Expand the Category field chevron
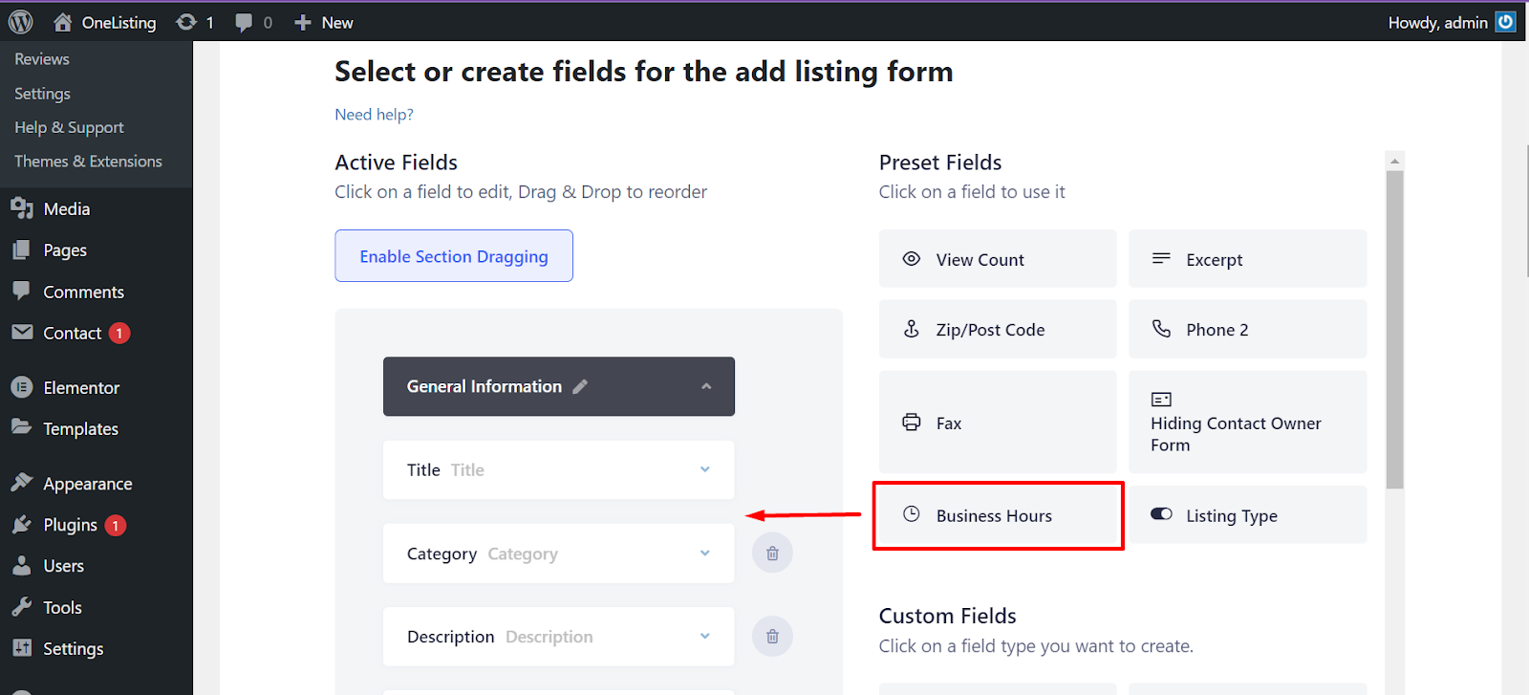 [705, 554]
